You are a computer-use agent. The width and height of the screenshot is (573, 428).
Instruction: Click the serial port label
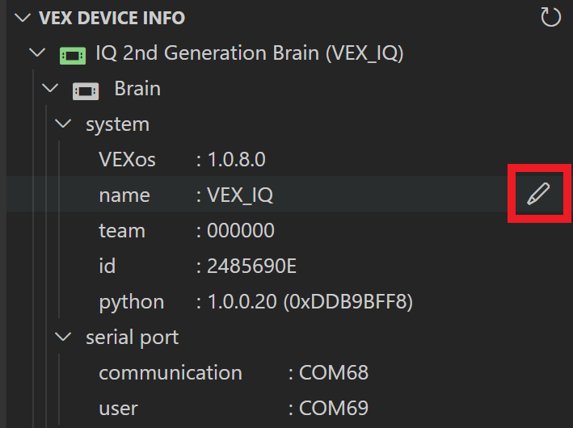point(132,337)
